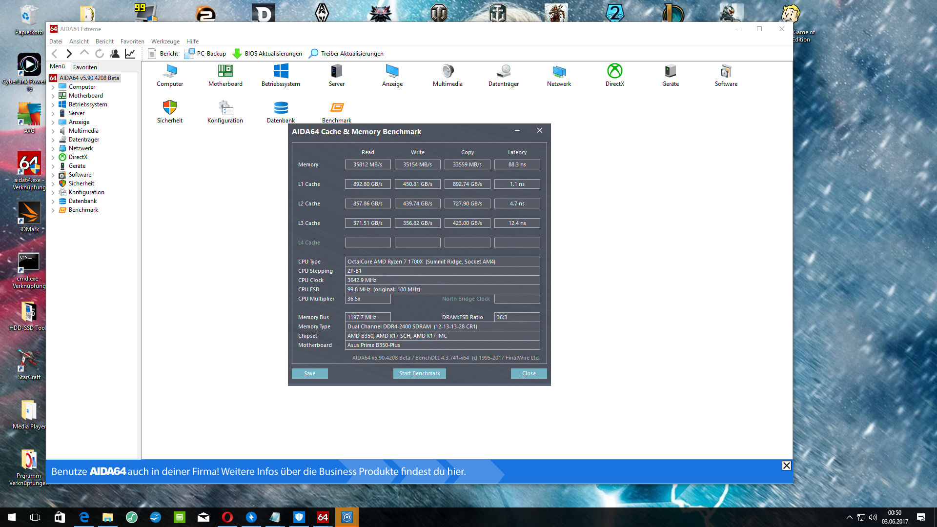Click the Benchmark icon in main pane

tap(336, 107)
